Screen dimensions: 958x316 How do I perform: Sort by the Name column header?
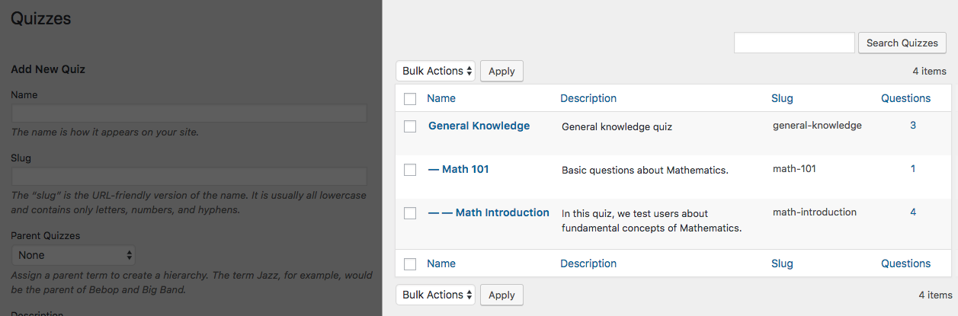pyautogui.click(x=441, y=98)
